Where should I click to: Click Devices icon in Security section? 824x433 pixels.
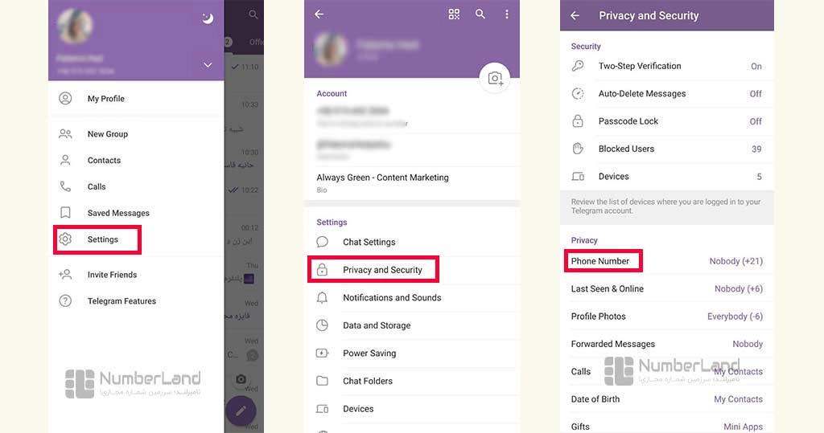578,177
